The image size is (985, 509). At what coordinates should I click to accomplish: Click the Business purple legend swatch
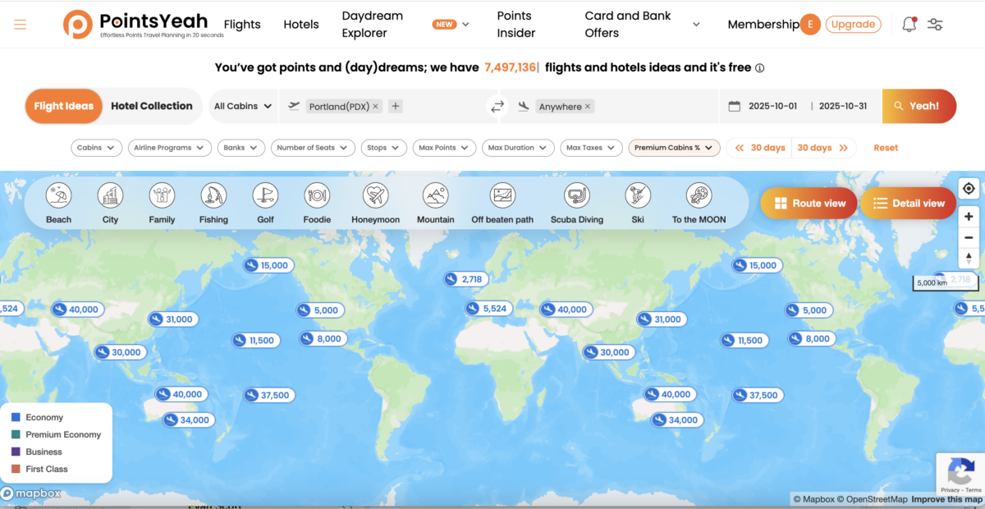[x=16, y=452]
